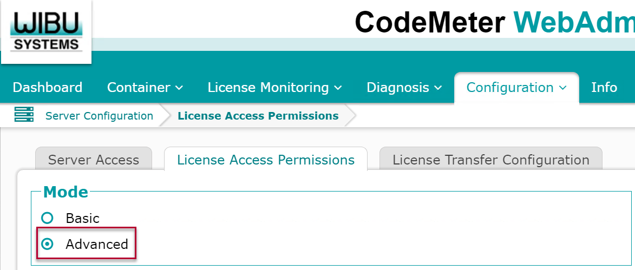Click License Access Permissions breadcrumb
Image resolution: width=635 pixels, height=270 pixels.
[258, 116]
